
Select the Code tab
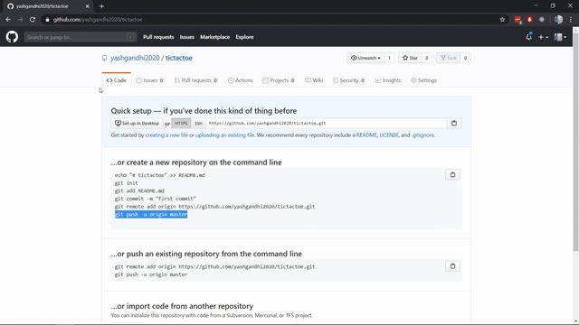(117, 80)
